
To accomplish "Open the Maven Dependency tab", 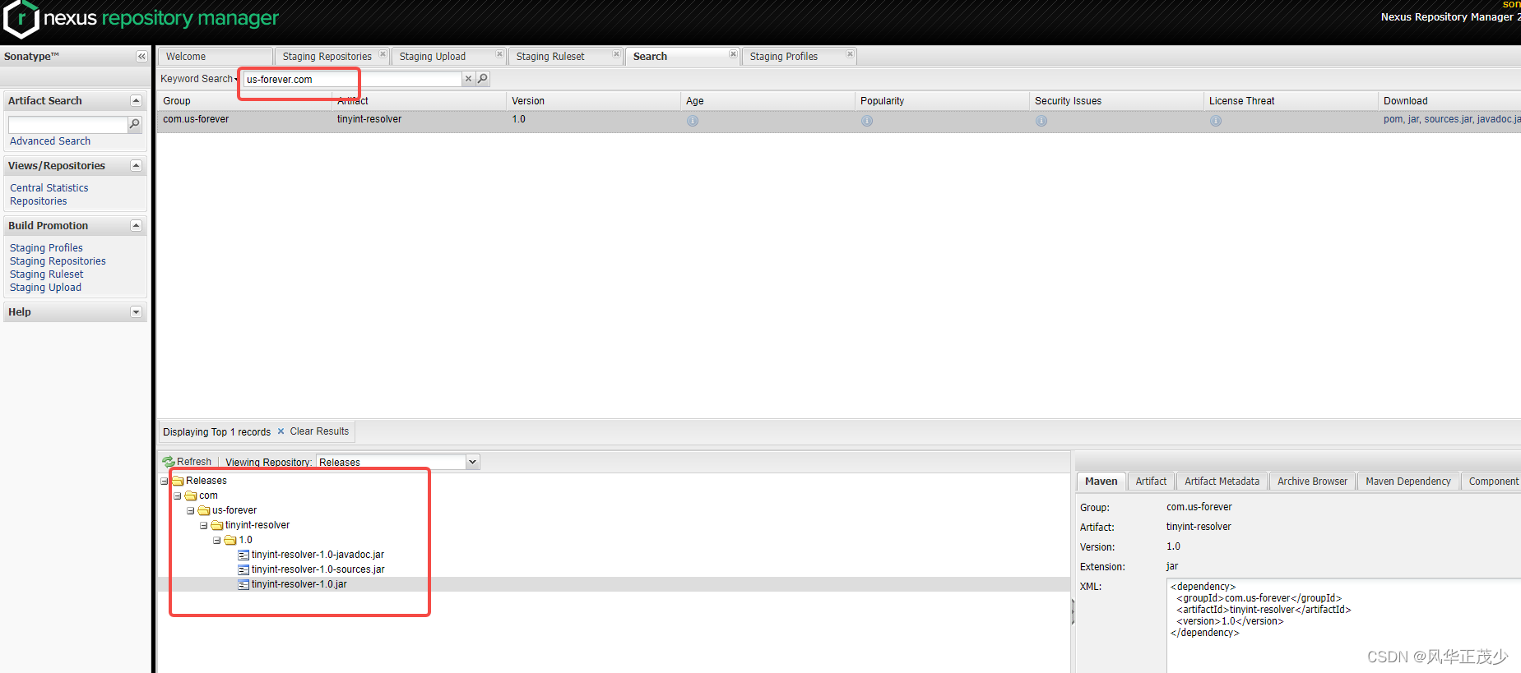I will pyautogui.click(x=1408, y=482).
